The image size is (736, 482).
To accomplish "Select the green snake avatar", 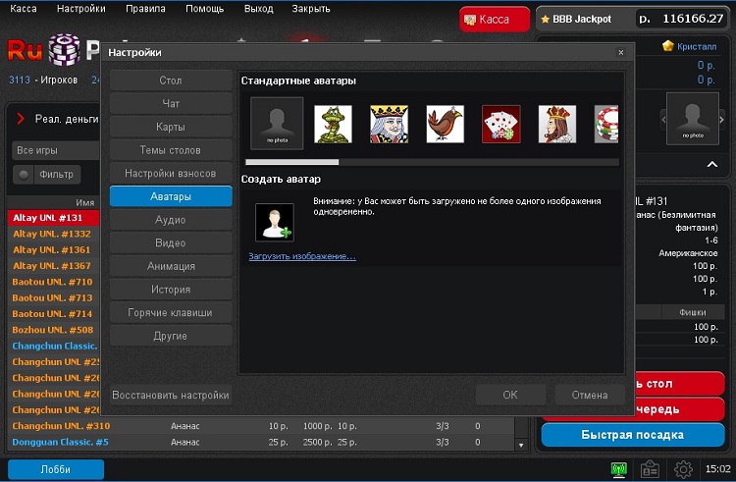I will [x=333, y=124].
